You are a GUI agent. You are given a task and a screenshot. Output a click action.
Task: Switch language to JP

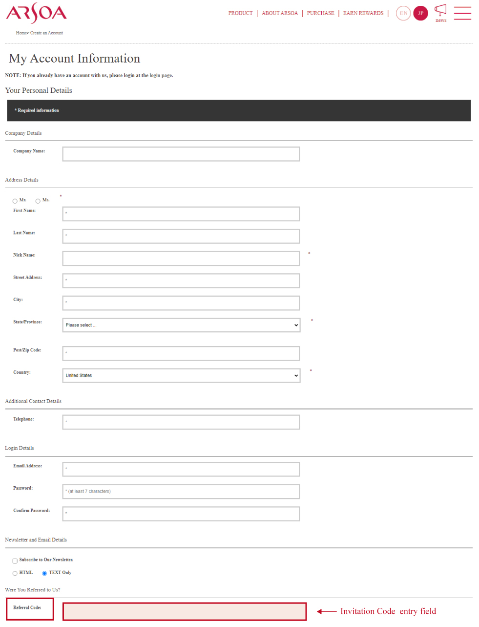tap(420, 13)
